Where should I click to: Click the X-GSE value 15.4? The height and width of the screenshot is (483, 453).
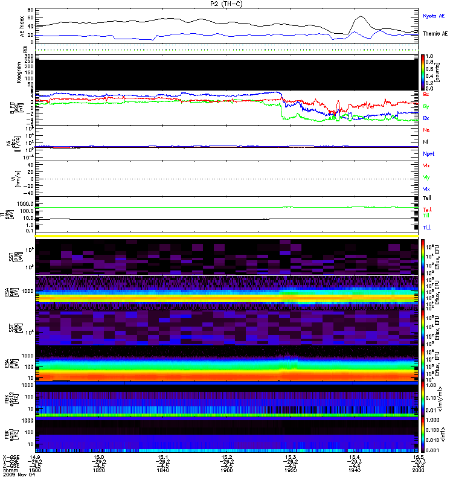pyautogui.click(x=355, y=457)
